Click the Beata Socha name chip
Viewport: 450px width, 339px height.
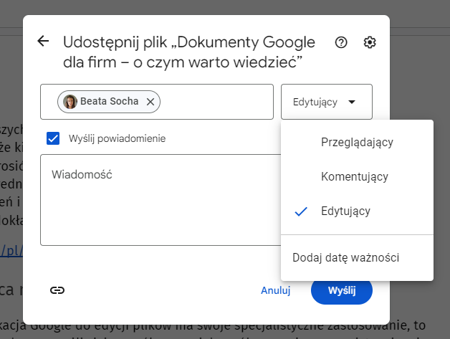click(x=109, y=102)
